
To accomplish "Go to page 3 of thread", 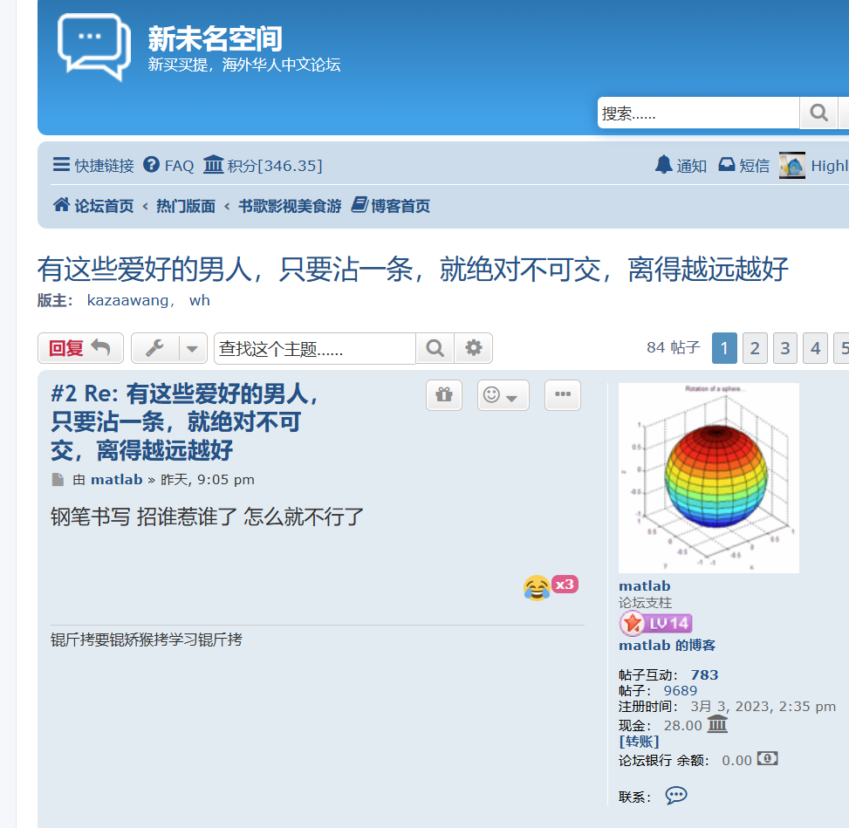I will click(x=785, y=348).
